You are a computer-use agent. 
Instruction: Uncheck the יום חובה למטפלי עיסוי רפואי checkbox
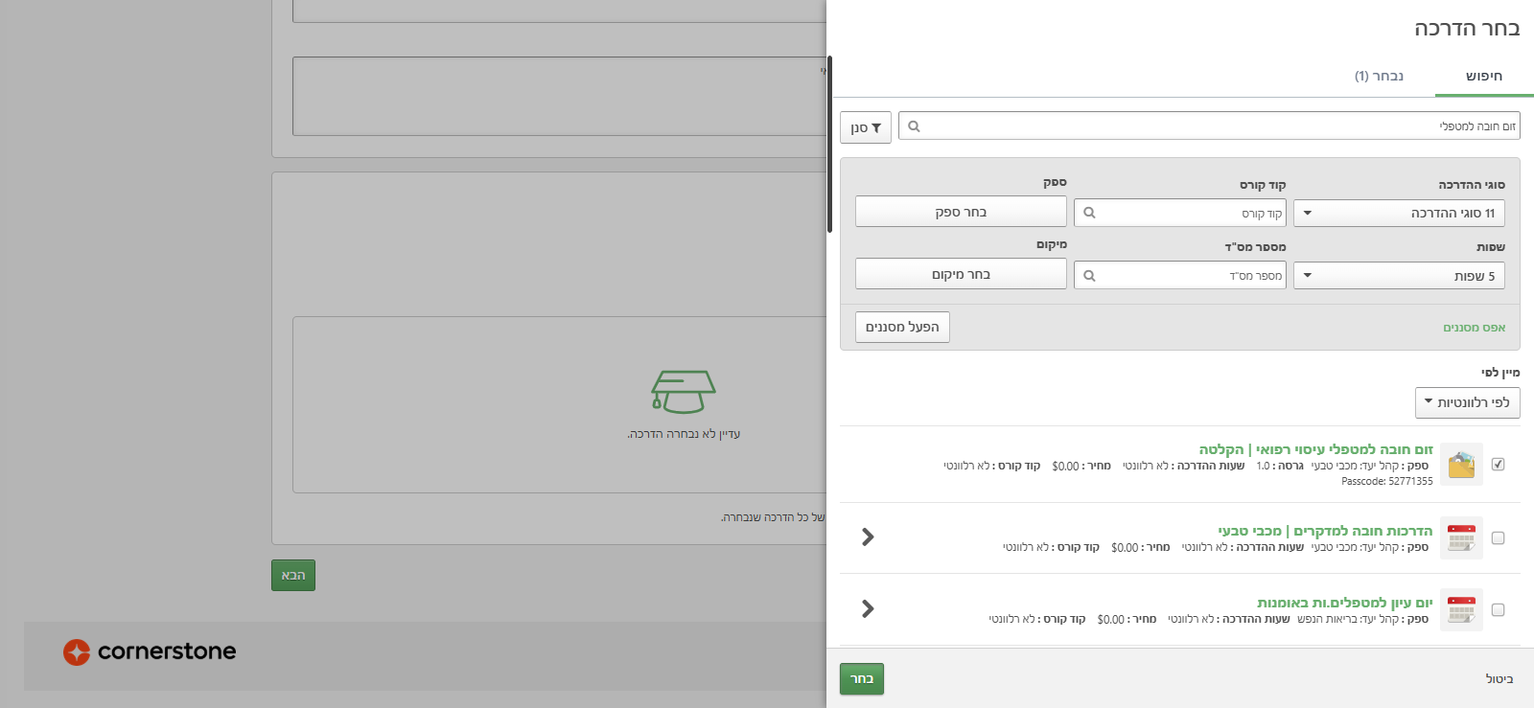pyautogui.click(x=1499, y=465)
